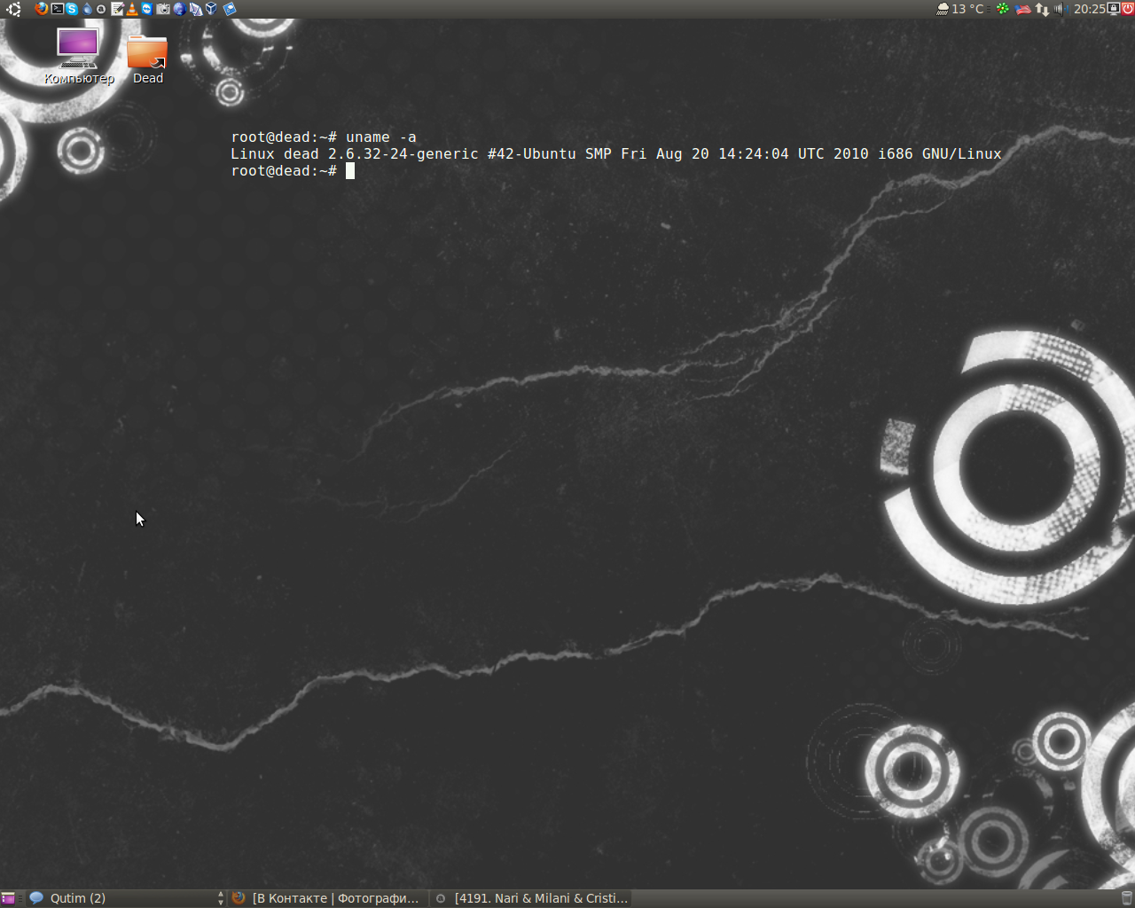Viewport: 1135px width, 908px height.
Task: Launch the screenshot camera tool
Action: pos(163,9)
